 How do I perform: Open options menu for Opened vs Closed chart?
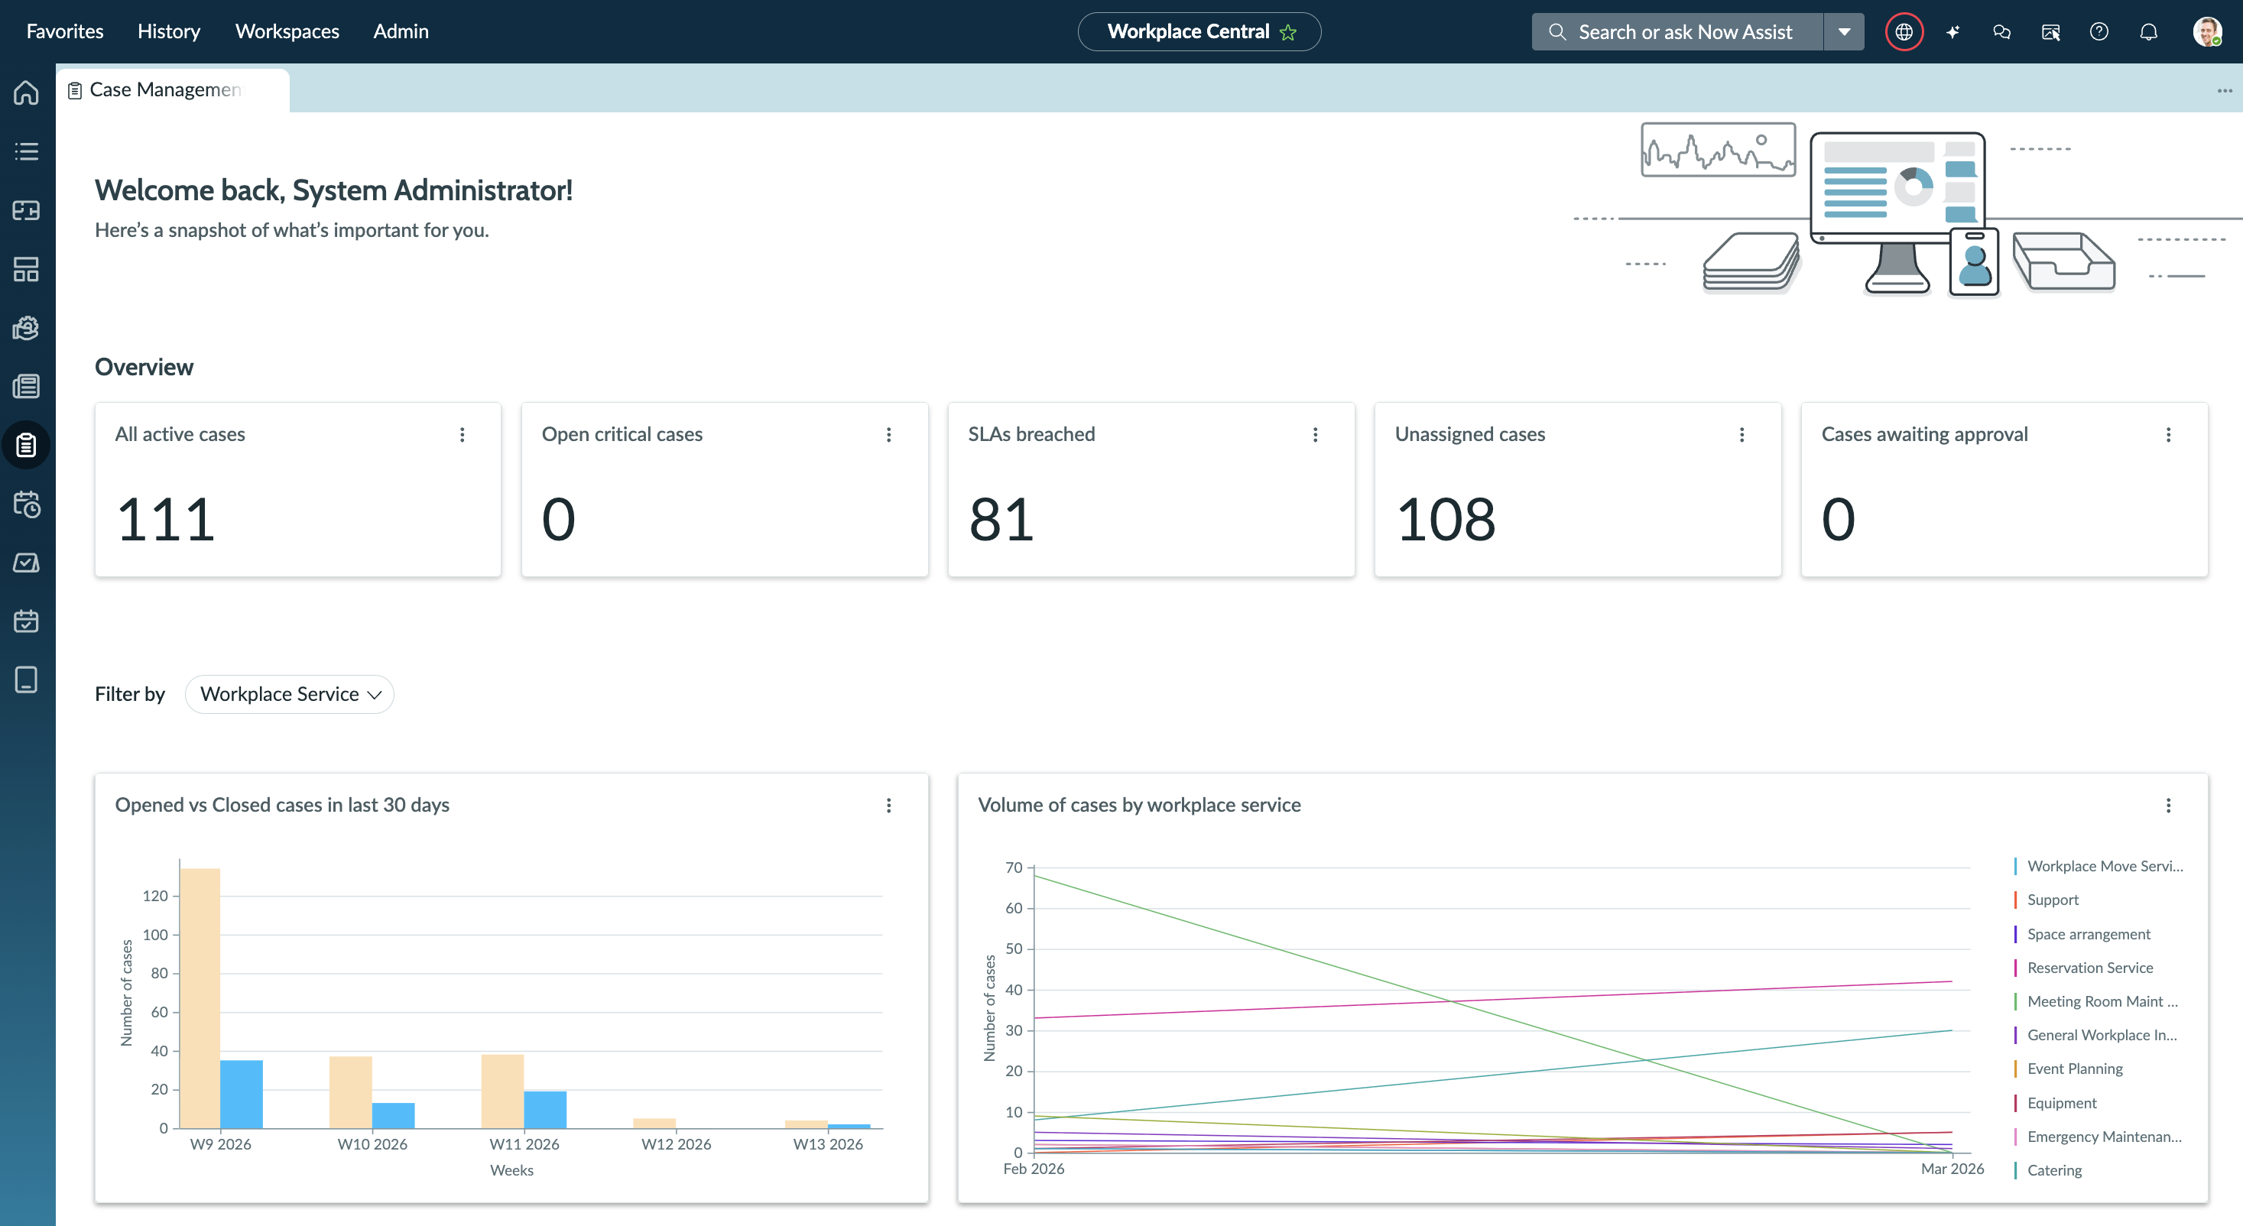coord(889,806)
